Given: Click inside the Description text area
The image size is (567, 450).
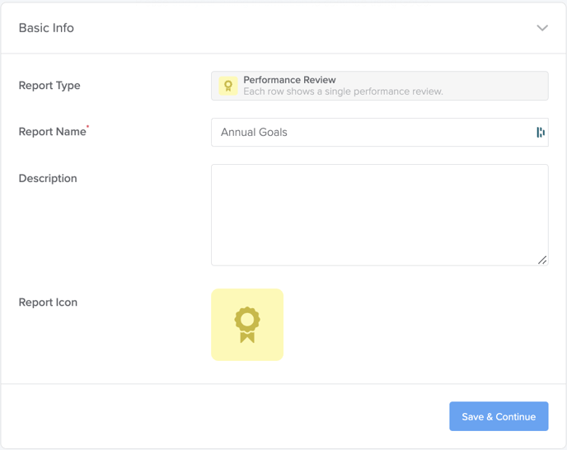Looking at the screenshot, I should [380, 215].
